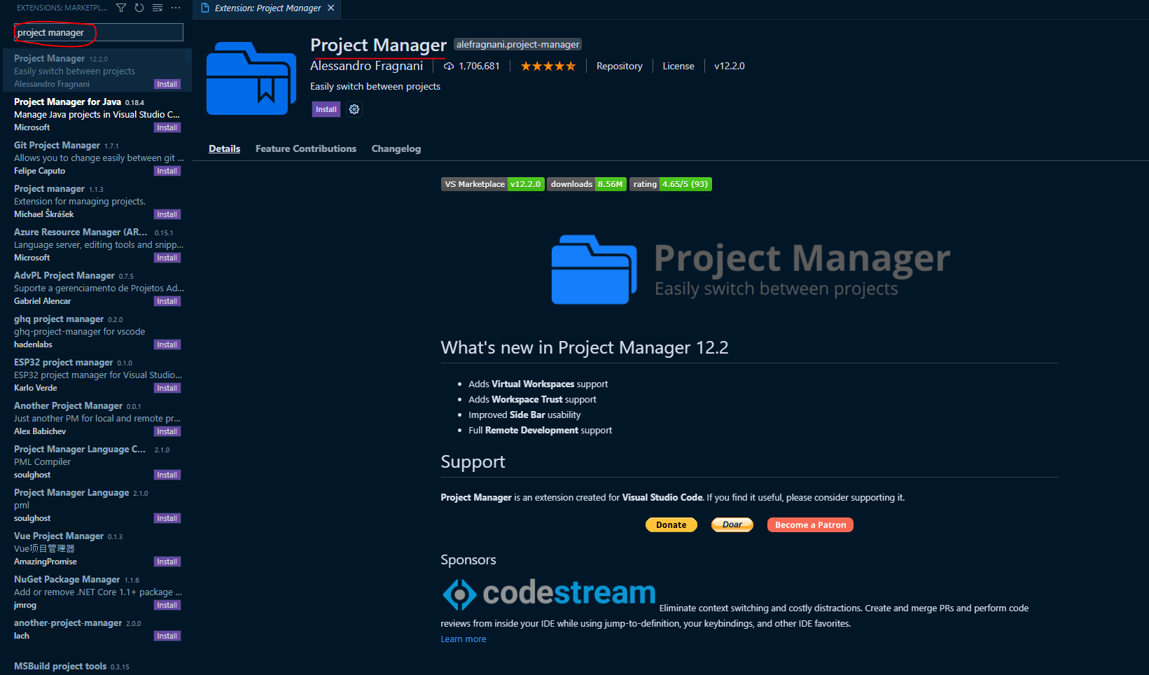Click the 1,706,681 install count
1149x675 pixels.
(x=480, y=66)
